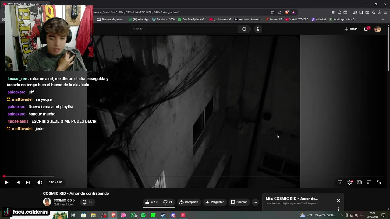Open the Crear menu
This screenshot has width=390, height=219.
[x=351, y=29]
